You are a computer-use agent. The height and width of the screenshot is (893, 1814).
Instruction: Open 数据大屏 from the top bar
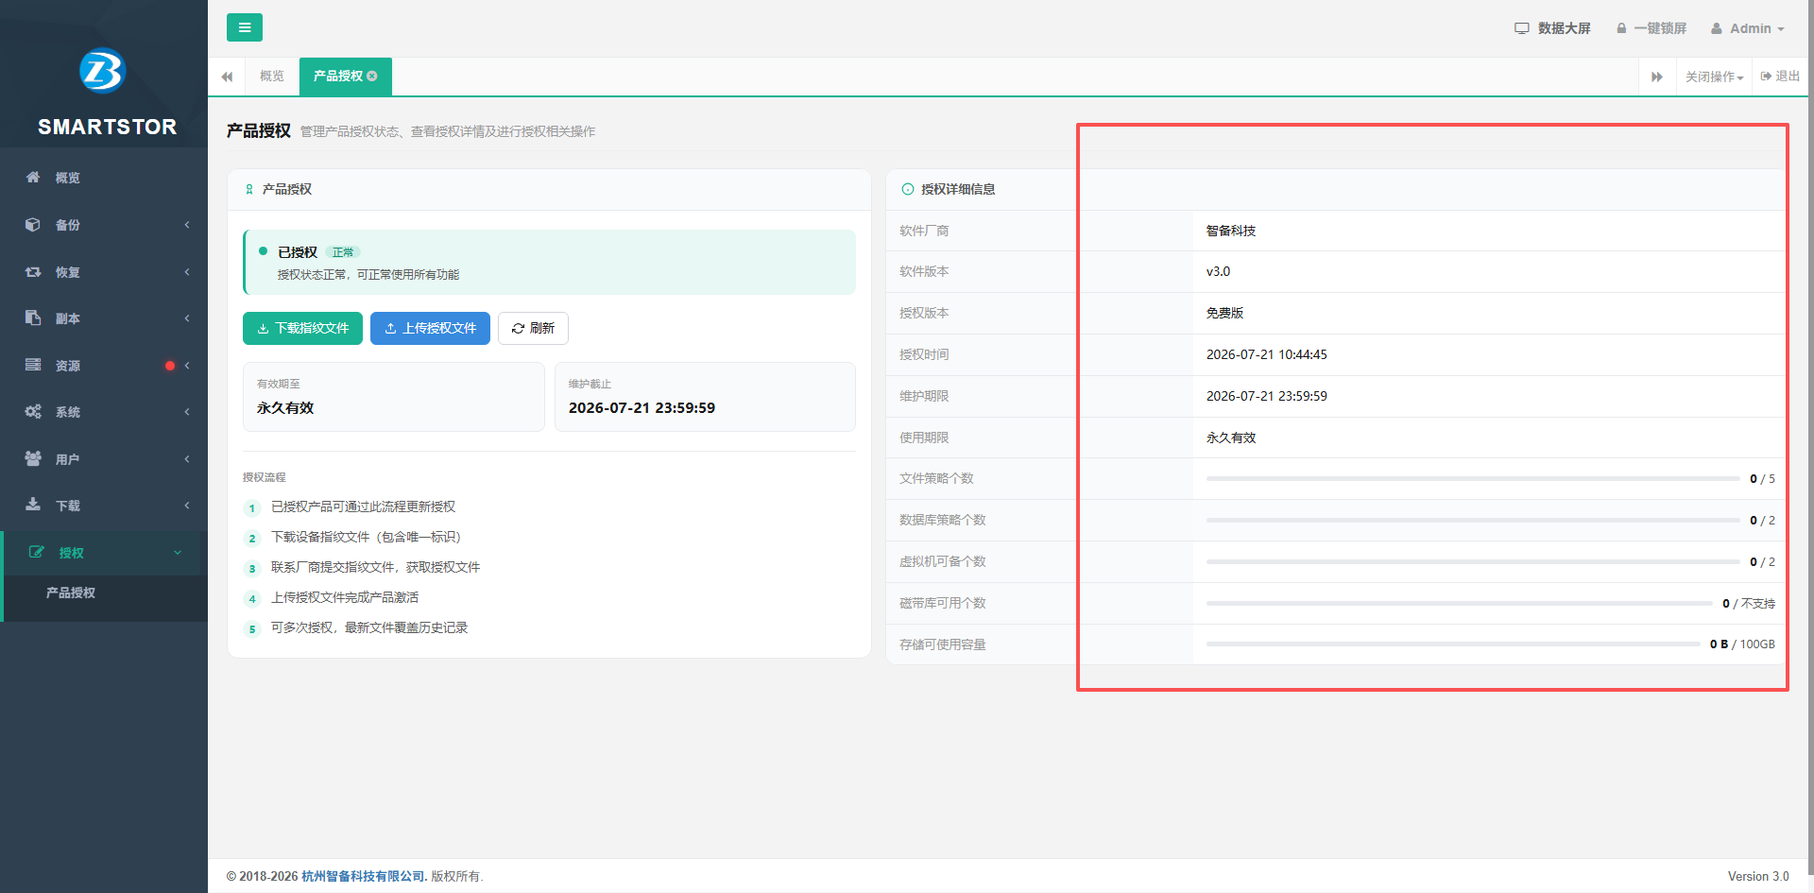[x=1552, y=28]
